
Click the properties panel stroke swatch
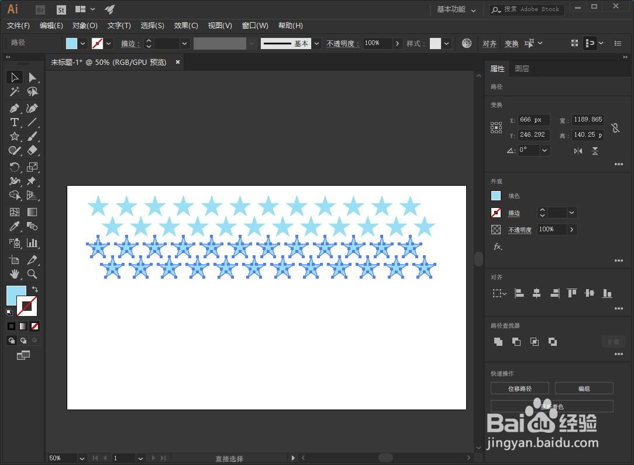click(496, 213)
